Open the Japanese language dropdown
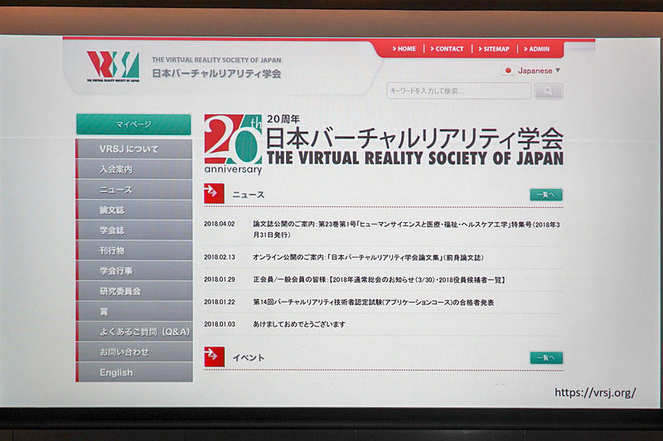The height and width of the screenshot is (441, 663). tap(533, 70)
